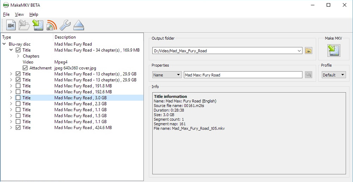Open the Name property dropdown
The image size is (353, 182).
167,75
